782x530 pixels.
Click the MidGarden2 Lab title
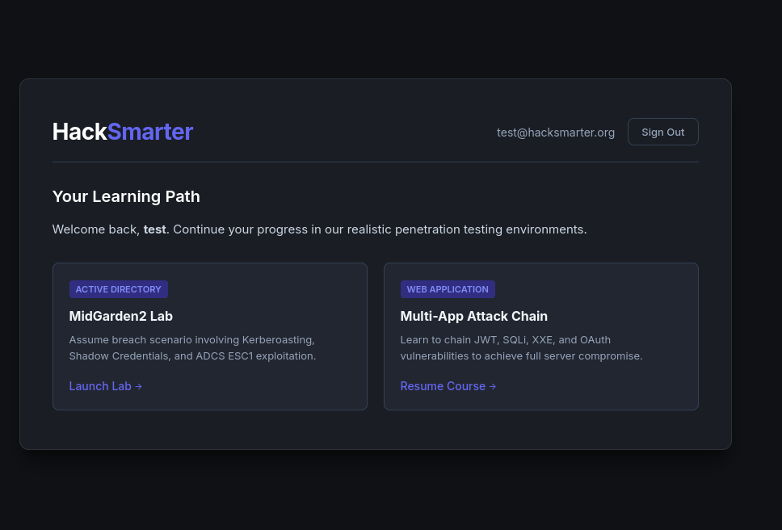point(121,316)
